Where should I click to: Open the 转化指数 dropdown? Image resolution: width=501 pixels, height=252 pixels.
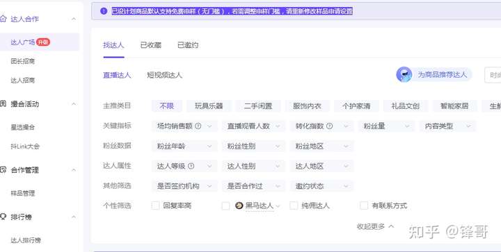[321, 126]
